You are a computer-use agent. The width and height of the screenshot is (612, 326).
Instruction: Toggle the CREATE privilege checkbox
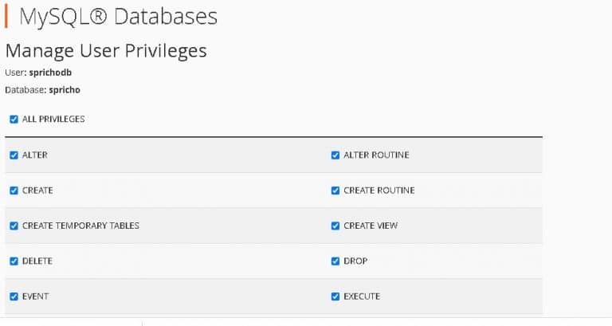pos(14,190)
